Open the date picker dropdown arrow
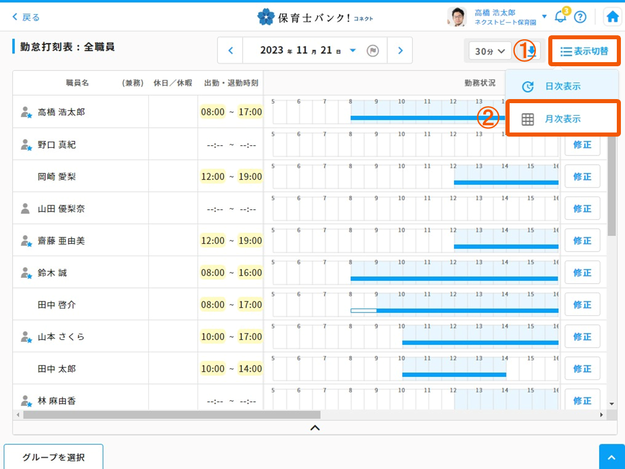Screen dimensions: 625x469 (x=353, y=50)
